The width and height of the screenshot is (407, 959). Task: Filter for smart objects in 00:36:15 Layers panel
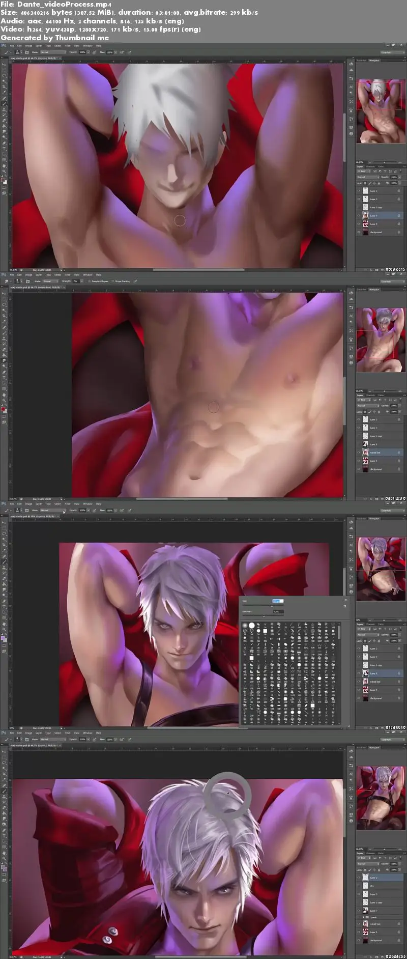tap(395, 171)
